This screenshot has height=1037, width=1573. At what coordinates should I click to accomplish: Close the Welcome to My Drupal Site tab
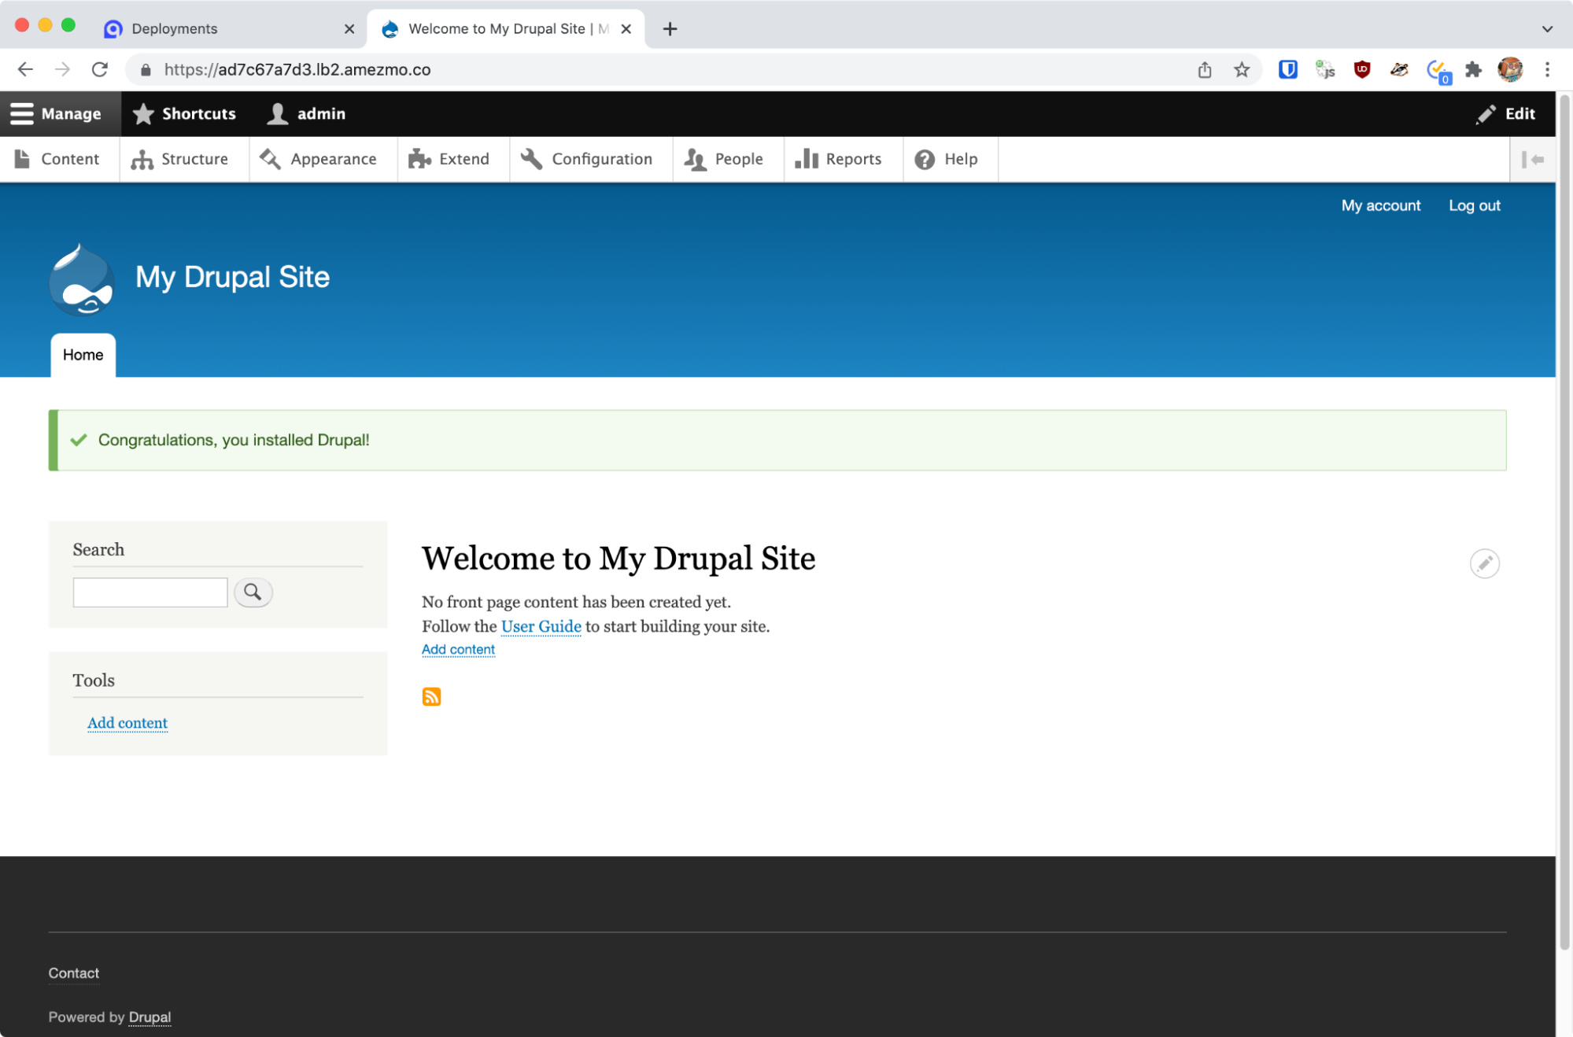coord(626,28)
